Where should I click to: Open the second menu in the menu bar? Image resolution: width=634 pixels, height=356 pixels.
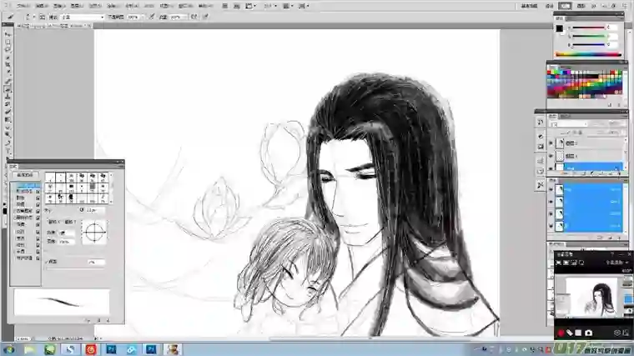pos(42,5)
